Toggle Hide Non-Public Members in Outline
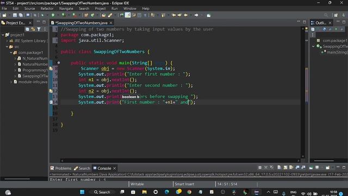Viewport: 348px width, 196px height. [336, 29]
